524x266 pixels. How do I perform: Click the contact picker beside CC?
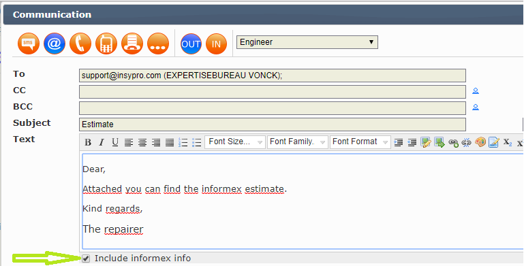(476, 90)
